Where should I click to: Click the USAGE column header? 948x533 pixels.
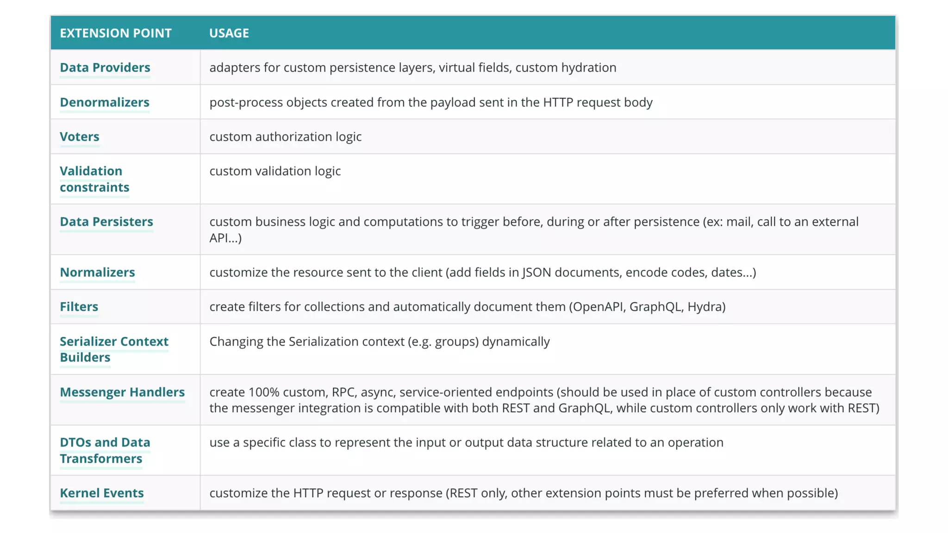[229, 33]
